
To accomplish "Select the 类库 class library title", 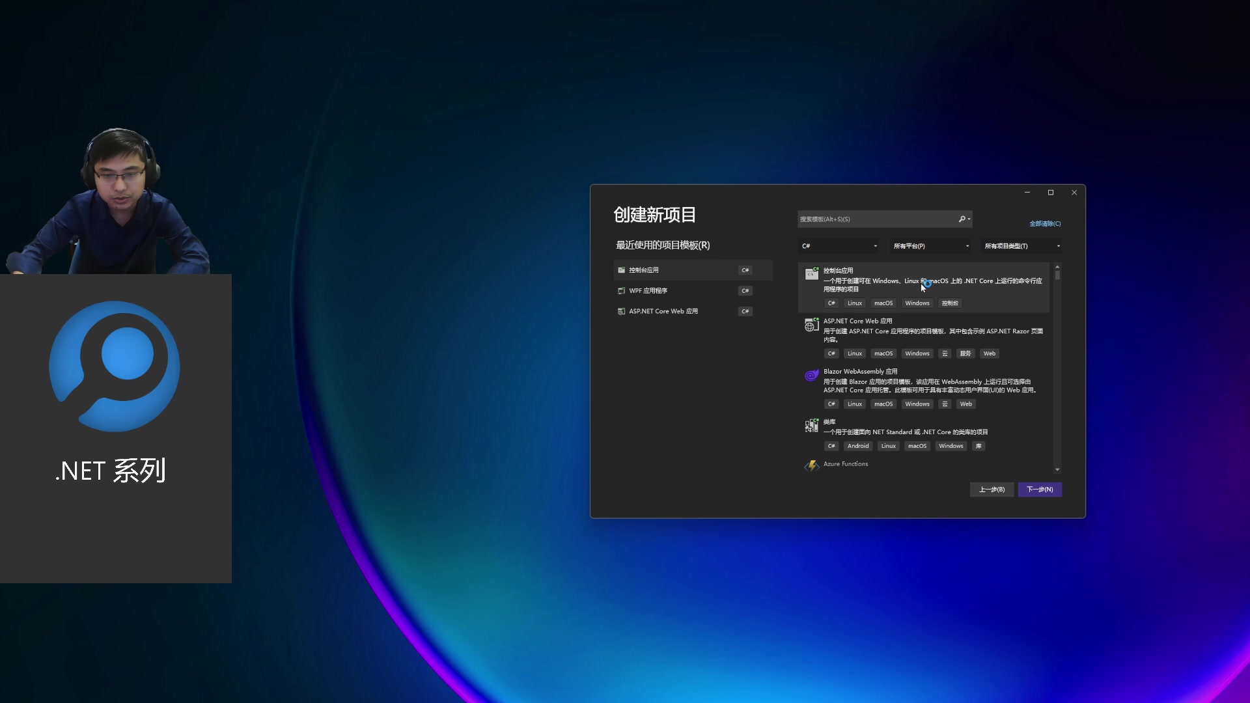I will click(829, 422).
